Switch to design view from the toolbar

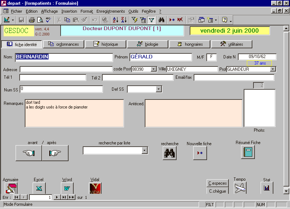pos(7,20)
